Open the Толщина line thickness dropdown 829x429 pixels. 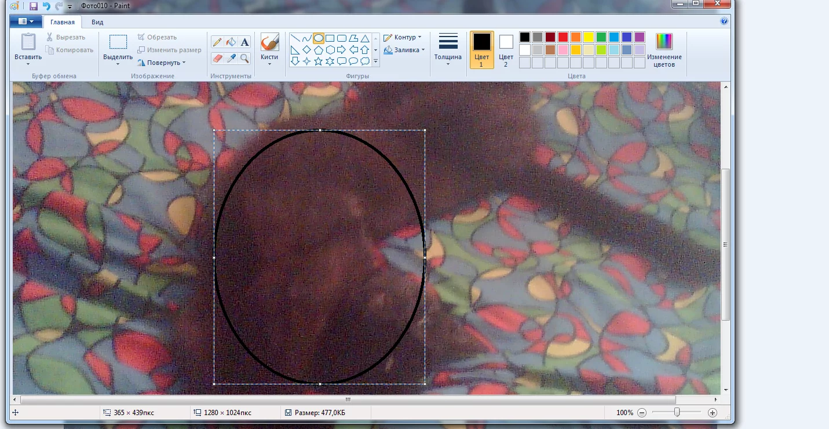pos(448,49)
